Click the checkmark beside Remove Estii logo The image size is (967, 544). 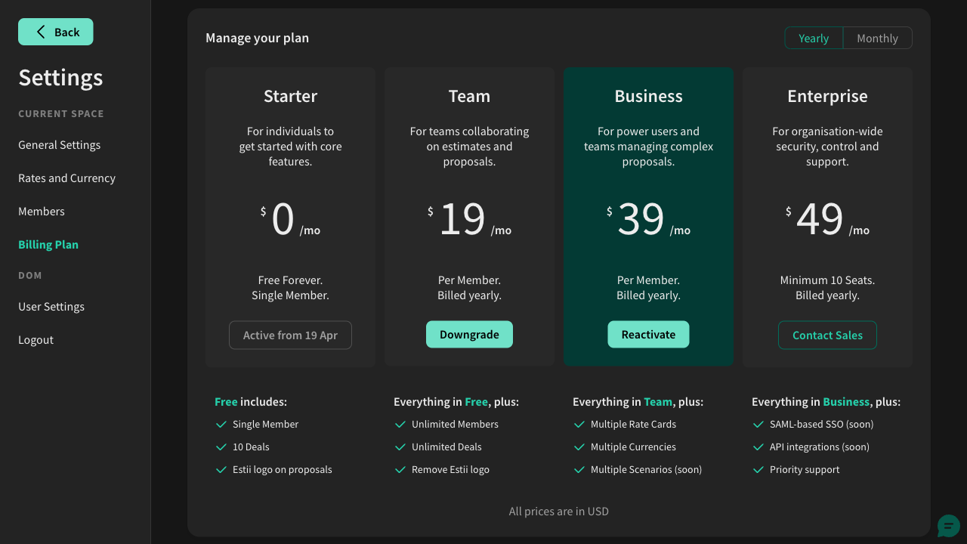400,470
